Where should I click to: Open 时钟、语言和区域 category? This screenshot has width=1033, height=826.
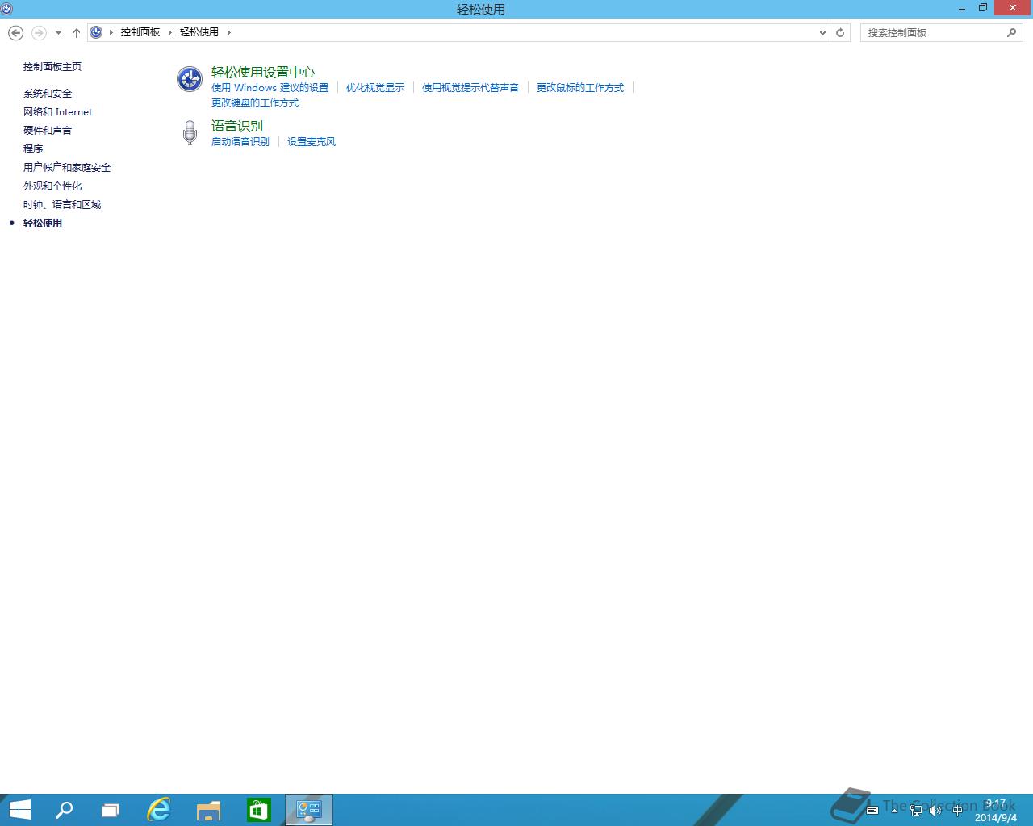(62, 205)
